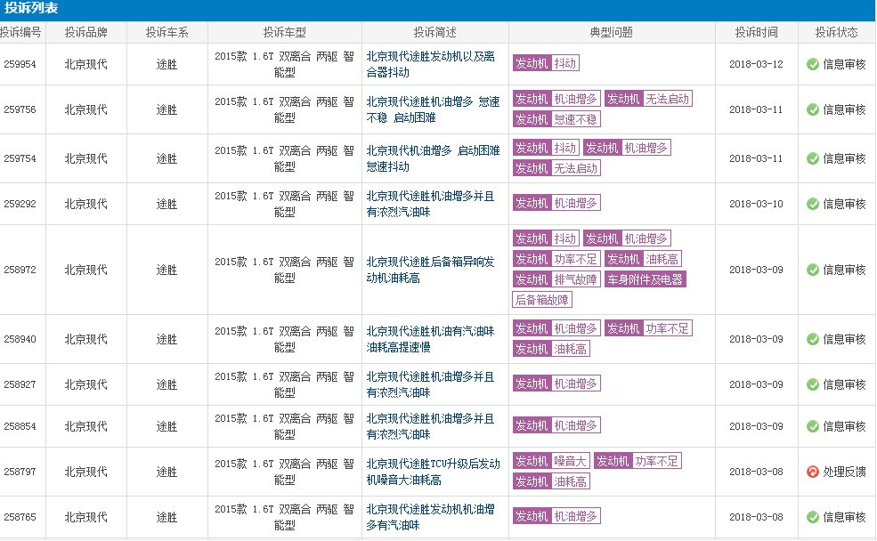Click car model cell in row 258854
This screenshot has height=541, width=877.
click(x=284, y=426)
